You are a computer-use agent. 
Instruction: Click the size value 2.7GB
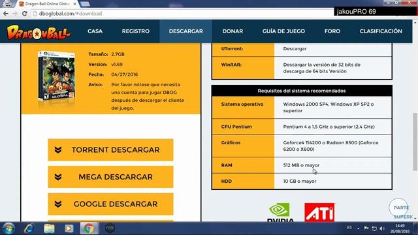point(118,54)
